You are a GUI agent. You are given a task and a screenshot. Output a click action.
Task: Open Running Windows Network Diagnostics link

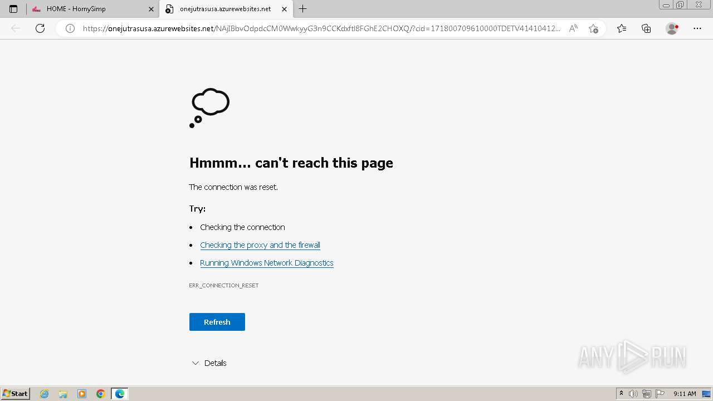(x=267, y=263)
